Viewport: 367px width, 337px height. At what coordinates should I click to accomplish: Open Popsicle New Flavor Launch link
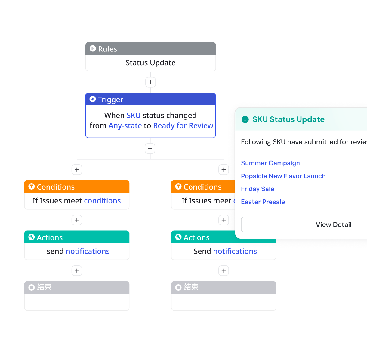[x=283, y=176]
